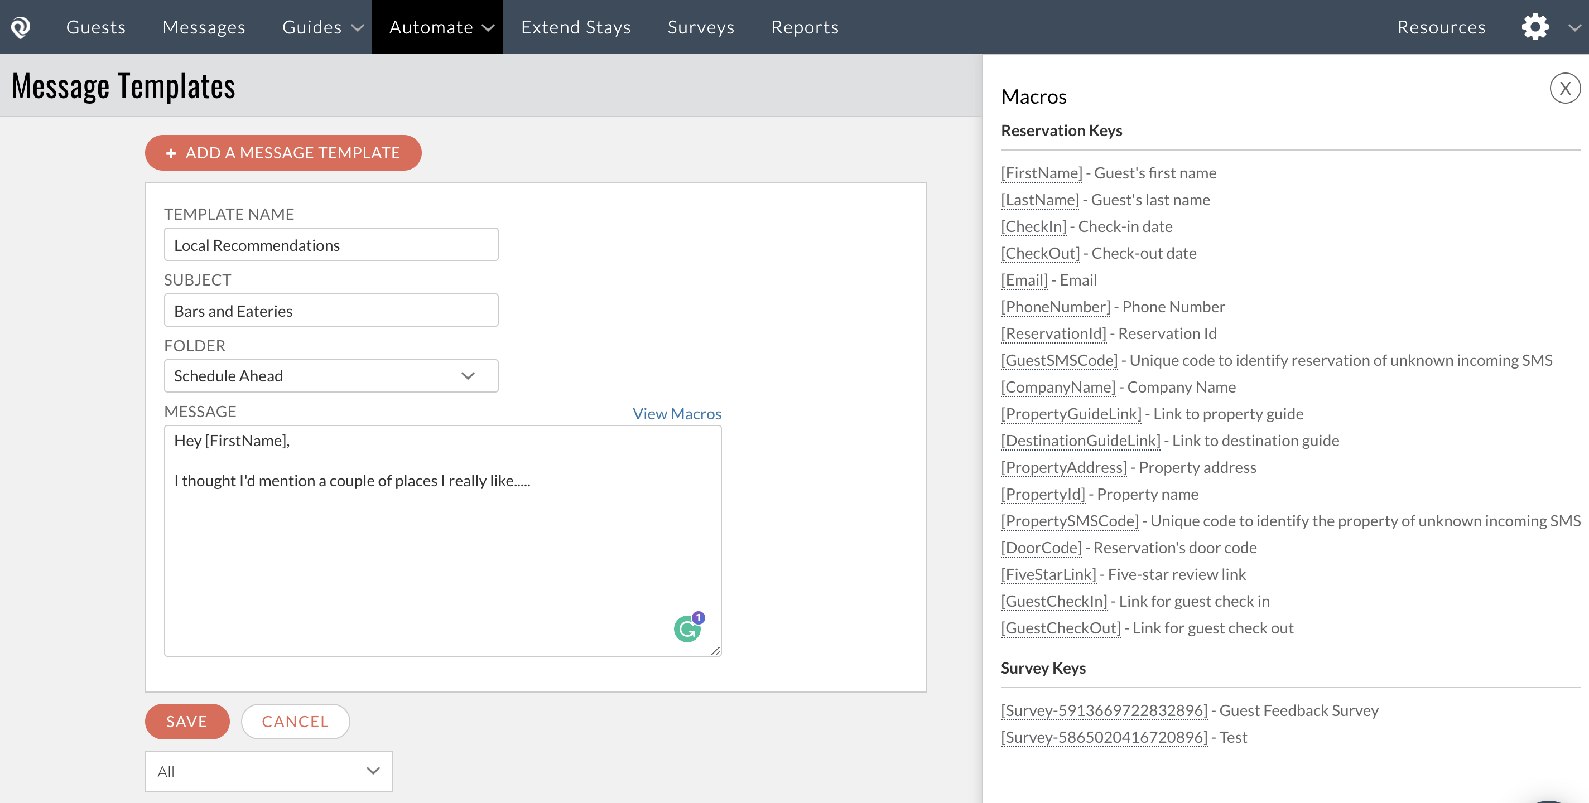
Task: Open Extend Stays page
Action: click(x=576, y=27)
